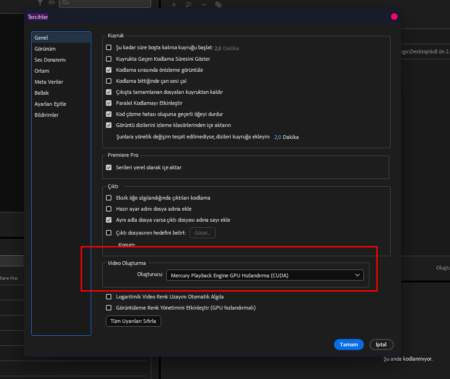Click 'Kare Hızı' column label in background

tap(9, 278)
